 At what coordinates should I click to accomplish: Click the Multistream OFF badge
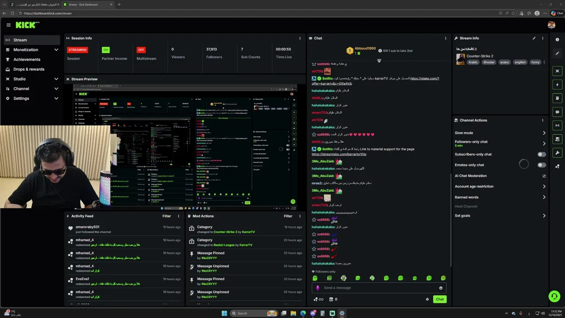point(141,50)
